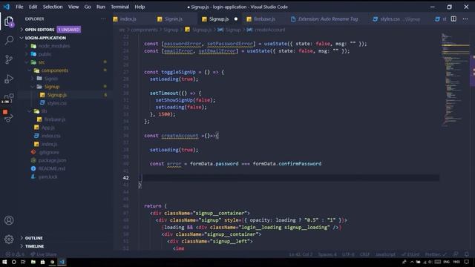The height and width of the screenshot is (267, 475).
Task: Switch to the index.js editor tab
Action: (x=128, y=19)
